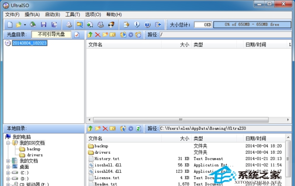Click the Open CD/DVD disc icon

click(x=33, y=24)
